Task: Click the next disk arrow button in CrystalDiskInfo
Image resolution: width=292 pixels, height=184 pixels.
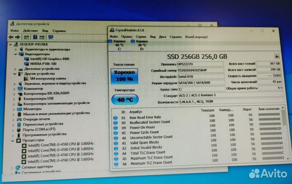Action: 277,56
